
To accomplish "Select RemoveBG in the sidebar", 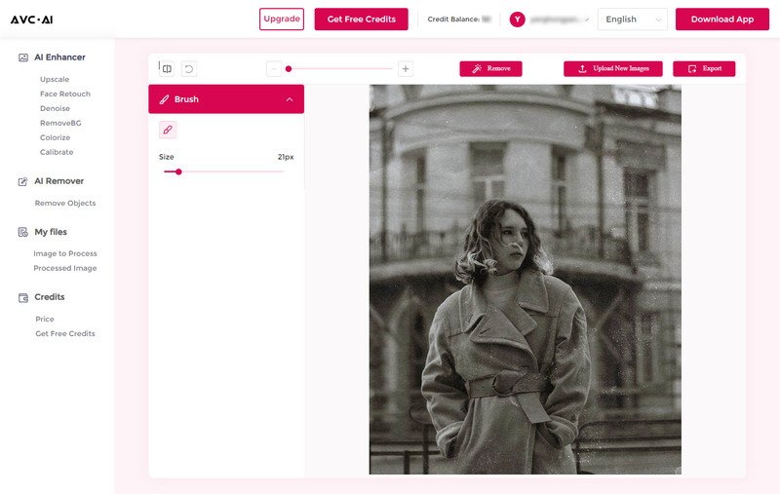I will pyautogui.click(x=60, y=123).
